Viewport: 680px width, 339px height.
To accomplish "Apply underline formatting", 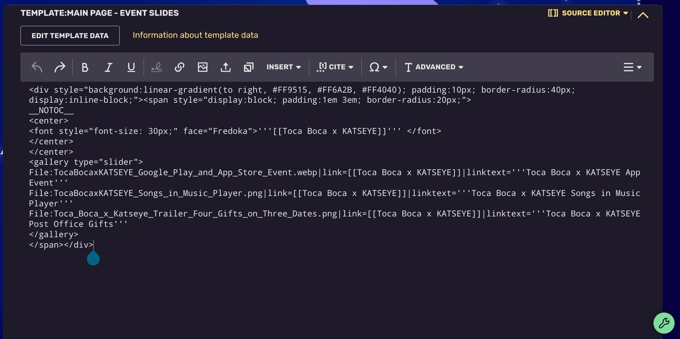I will pos(131,67).
